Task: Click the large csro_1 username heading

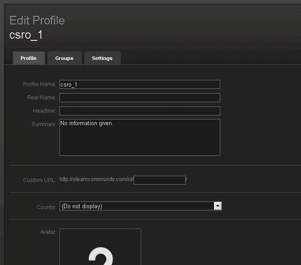Action: point(26,35)
